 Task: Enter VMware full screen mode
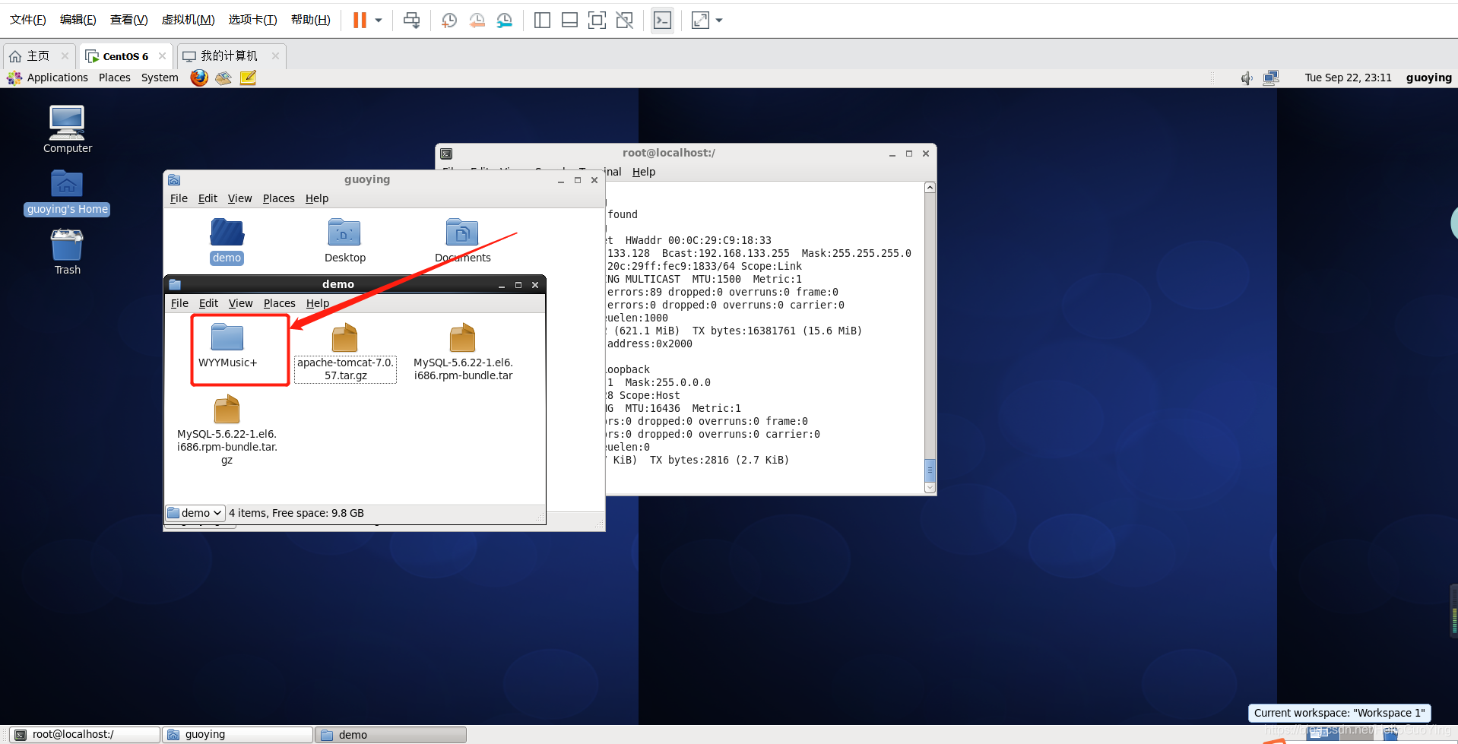click(597, 21)
